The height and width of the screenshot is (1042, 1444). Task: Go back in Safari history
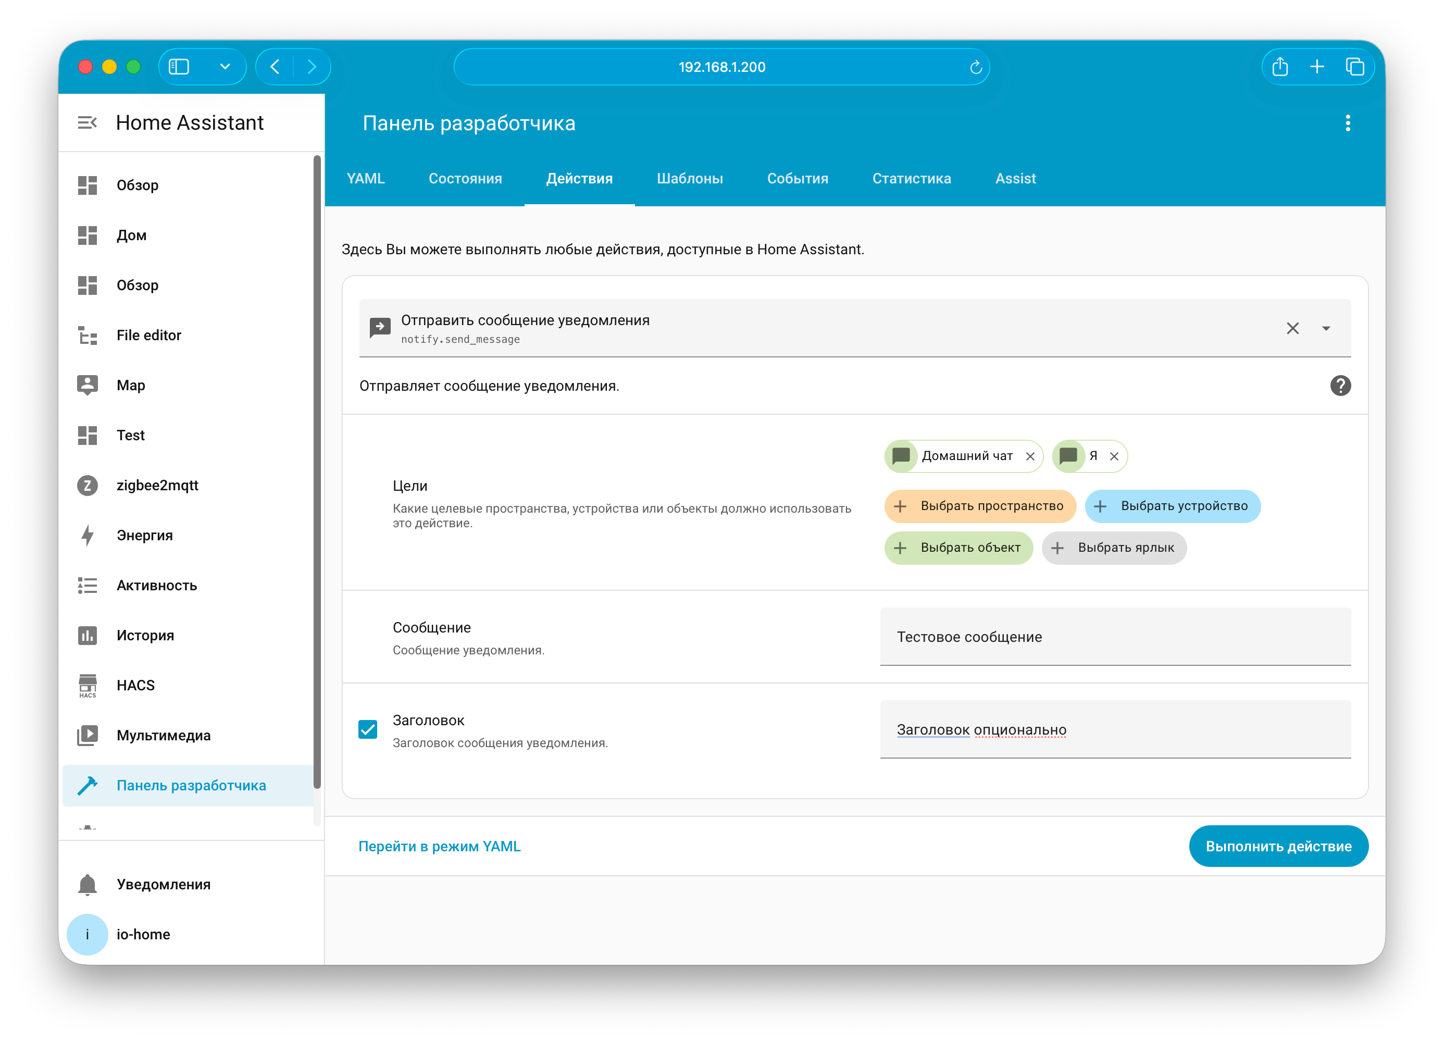pyautogui.click(x=275, y=67)
